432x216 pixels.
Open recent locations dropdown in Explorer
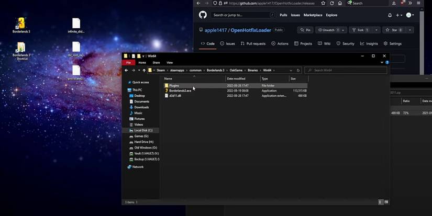click(139, 70)
